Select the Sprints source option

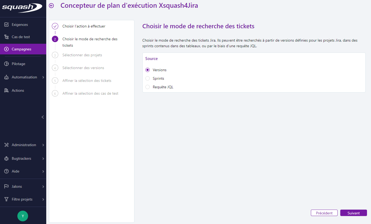(148, 78)
